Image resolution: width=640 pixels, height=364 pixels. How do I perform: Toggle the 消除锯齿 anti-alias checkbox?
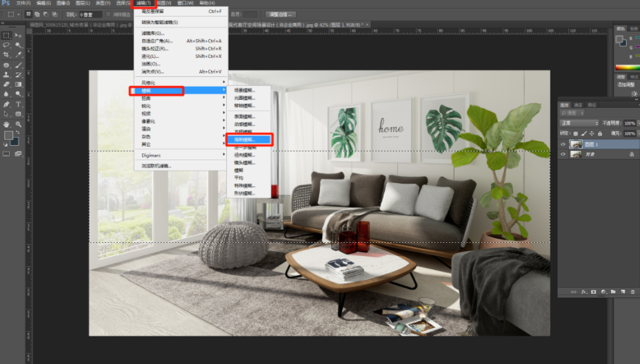[x=108, y=14]
